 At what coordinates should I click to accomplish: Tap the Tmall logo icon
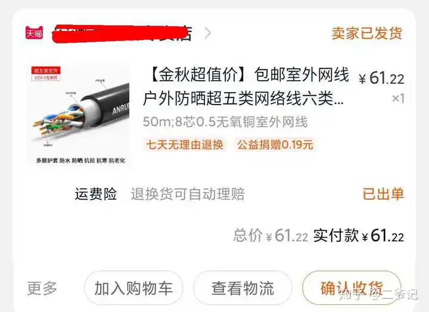pos(34,33)
